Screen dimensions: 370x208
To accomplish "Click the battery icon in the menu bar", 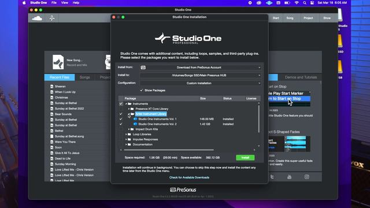I will click(x=287, y=3).
